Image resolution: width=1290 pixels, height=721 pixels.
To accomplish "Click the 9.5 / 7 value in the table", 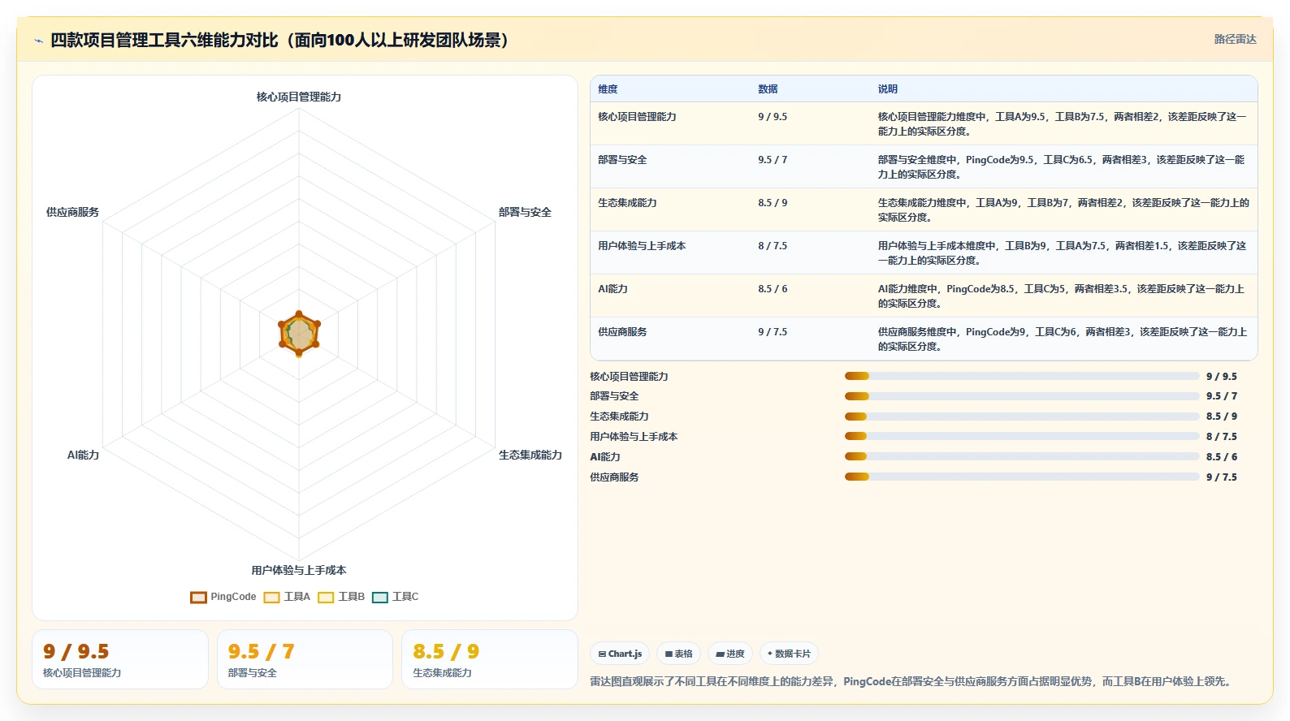I will click(x=773, y=160).
